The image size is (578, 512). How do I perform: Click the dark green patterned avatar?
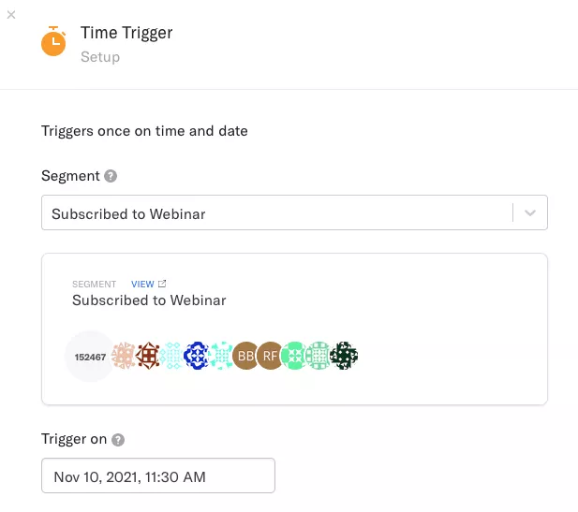pyautogui.click(x=344, y=356)
